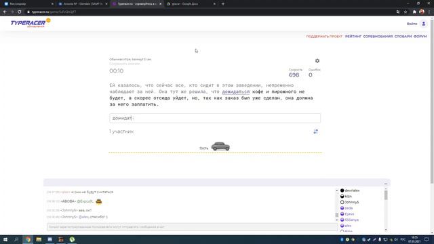Image resolution: width=434 pixels, height=244 pixels.
Task: Click the user profile avatar icon
Action: coord(423,24)
